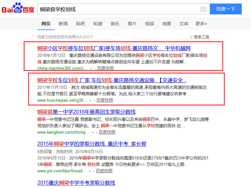
Task: Open camera image search icon
Action: pos(203,9)
